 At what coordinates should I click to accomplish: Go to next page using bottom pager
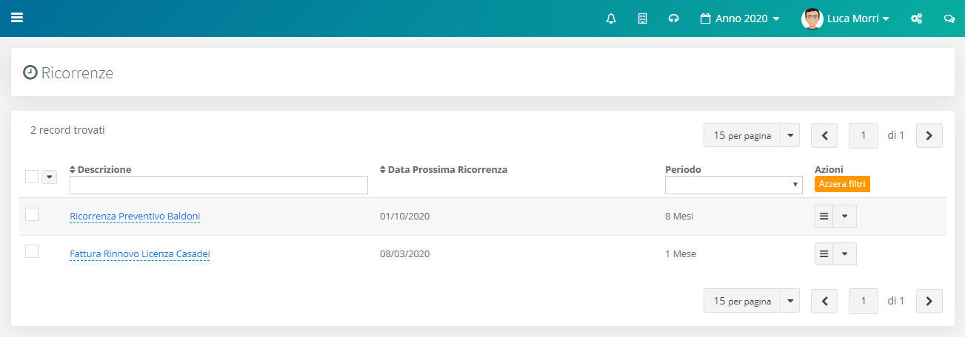[x=929, y=301]
